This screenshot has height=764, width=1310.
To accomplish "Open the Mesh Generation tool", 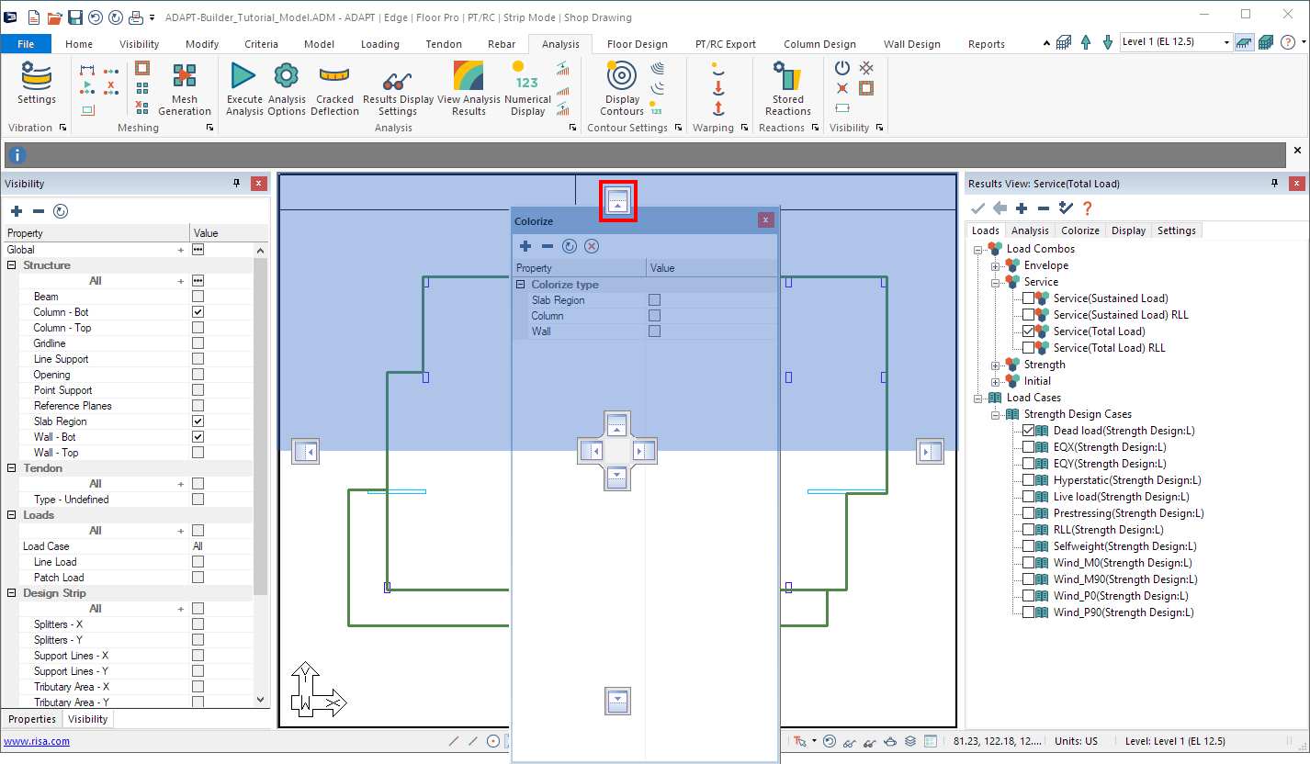I will click(185, 76).
